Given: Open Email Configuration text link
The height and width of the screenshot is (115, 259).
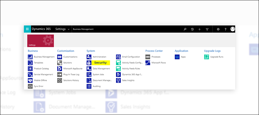Looking at the screenshot, I should [131, 57].
